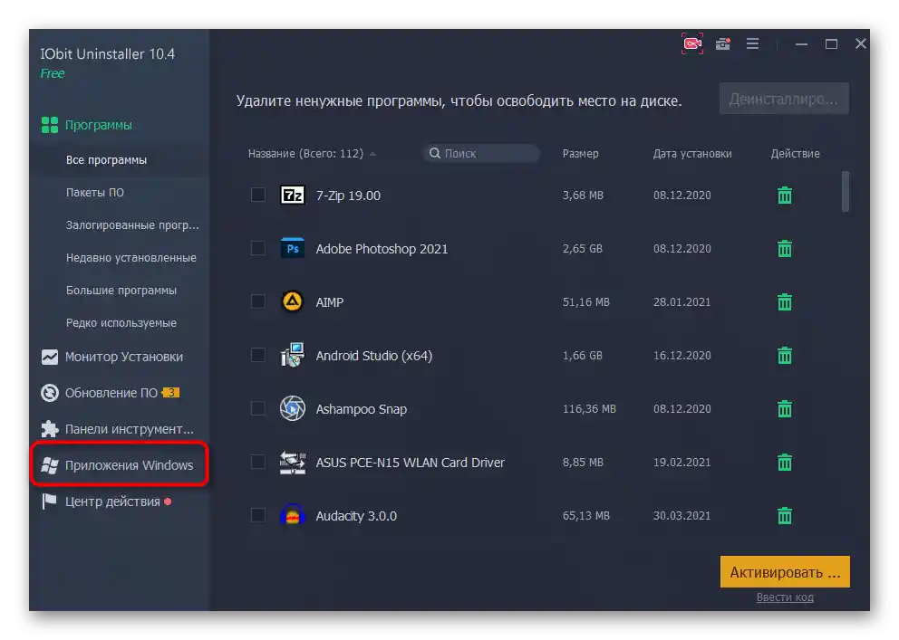Select the AIMP checkbox
The width and height of the screenshot is (899, 640).
tap(258, 301)
